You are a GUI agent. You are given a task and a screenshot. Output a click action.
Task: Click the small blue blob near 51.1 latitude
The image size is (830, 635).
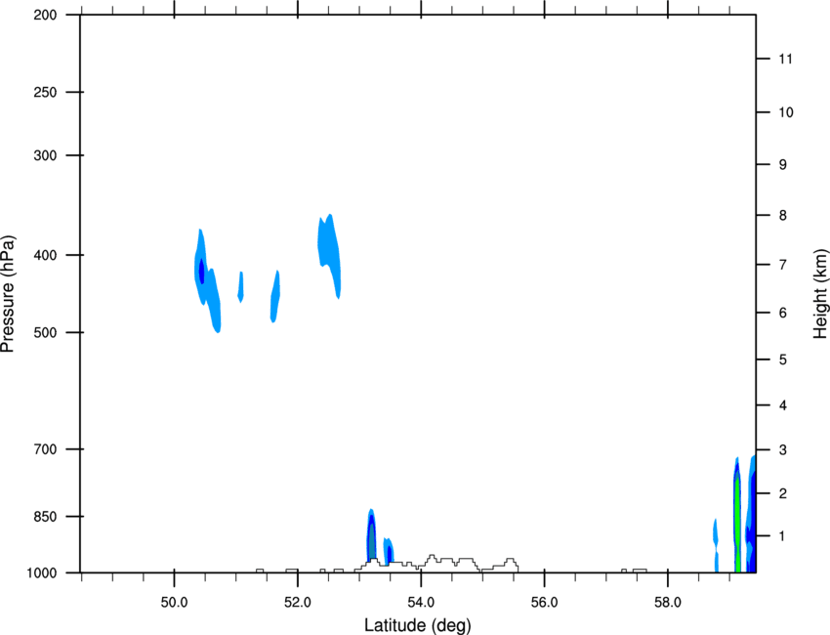[241, 287]
